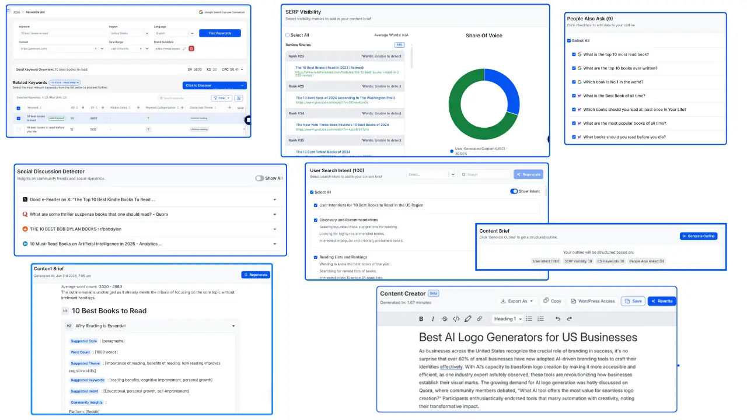Apply italic formatting in the editor
This screenshot has width=747, height=420.
point(432,318)
